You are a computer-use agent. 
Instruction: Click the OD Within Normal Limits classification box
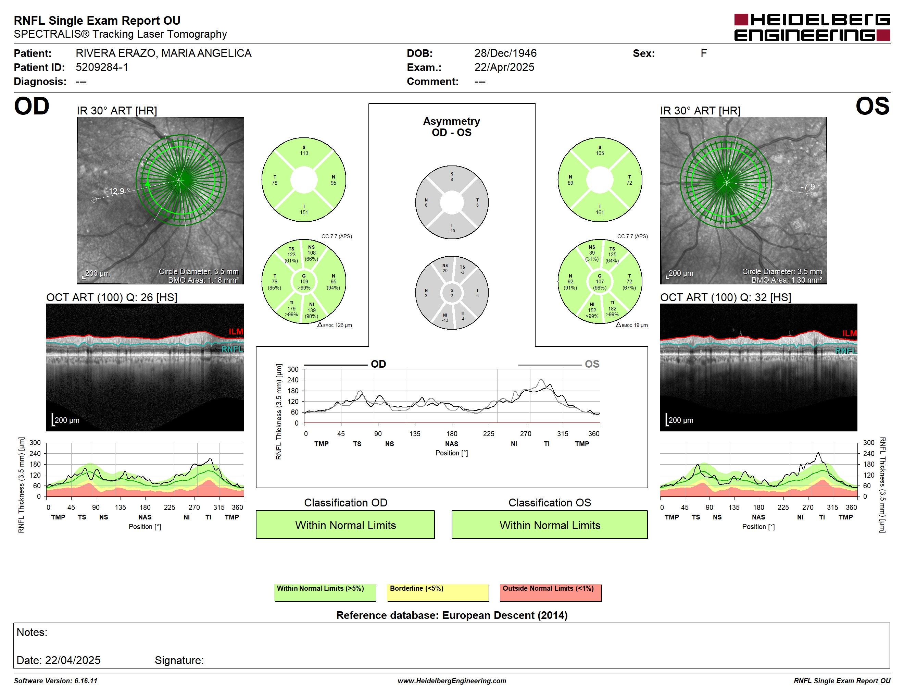click(x=345, y=525)
